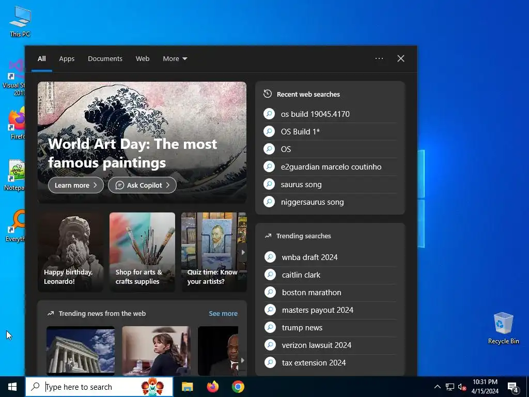Screen dimensions: 529x397
Task: Click the Ask Copilot button
Action: coord(142,185)
